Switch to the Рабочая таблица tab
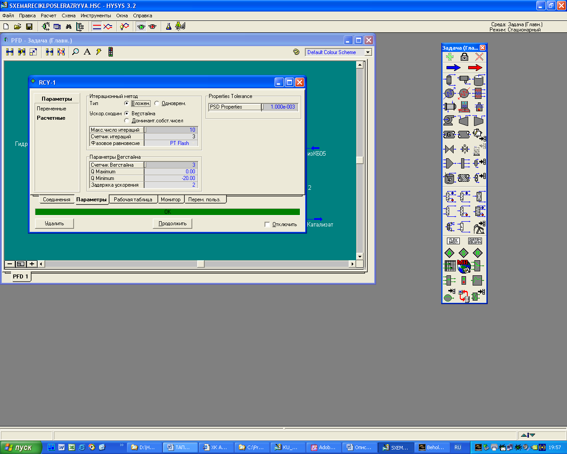Image resolution: width=567 pixels, height=454 pixels. [x=133, y=200]
